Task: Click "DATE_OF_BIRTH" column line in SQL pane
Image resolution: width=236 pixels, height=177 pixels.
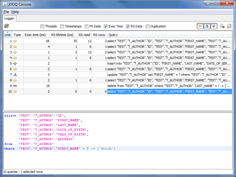Action: tap(54, 130)
